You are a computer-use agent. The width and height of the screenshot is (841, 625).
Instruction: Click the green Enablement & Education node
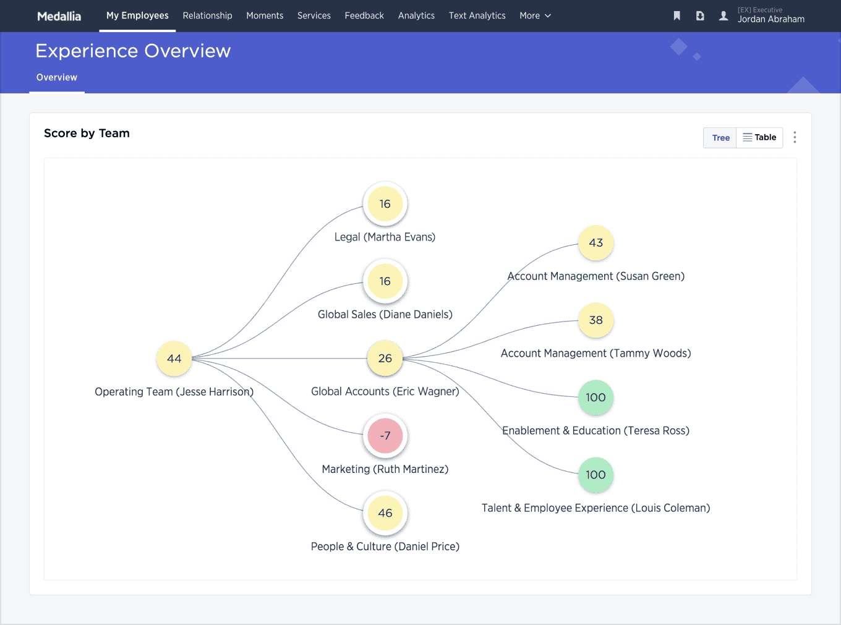point(596,398)
